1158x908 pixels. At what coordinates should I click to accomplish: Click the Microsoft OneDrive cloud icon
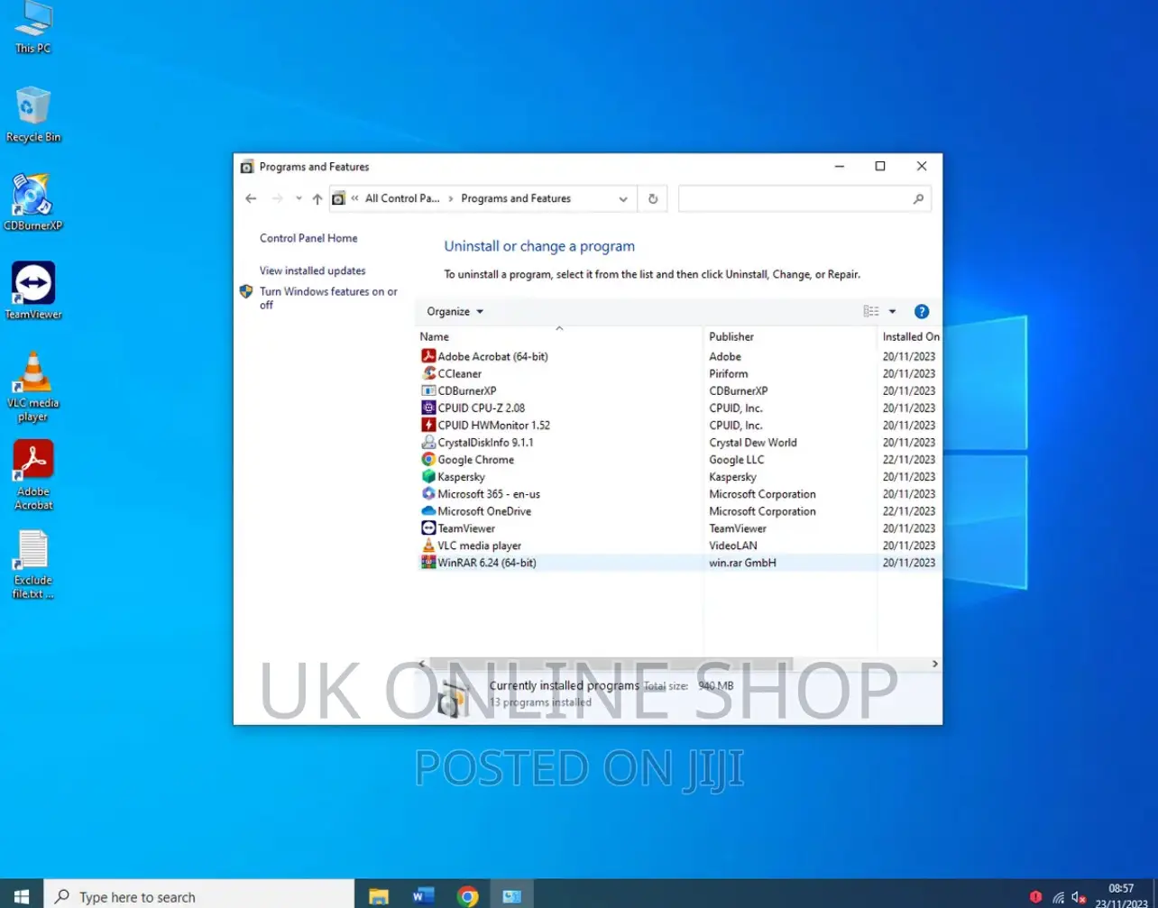pos(428,510)
